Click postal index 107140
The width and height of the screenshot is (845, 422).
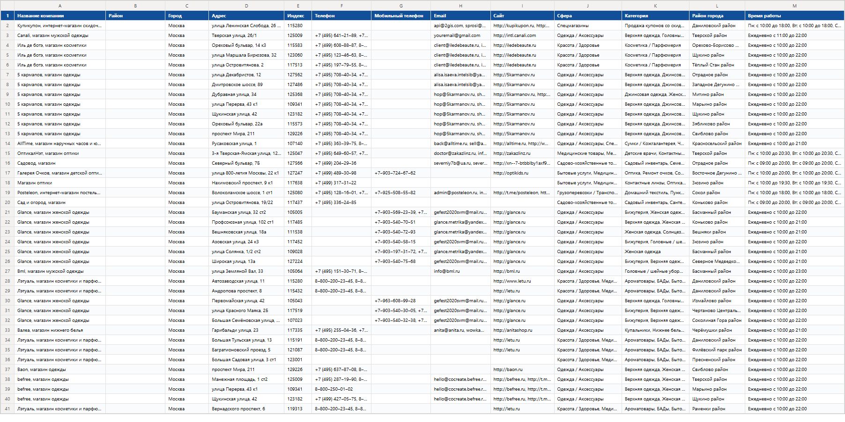(298, 144)
